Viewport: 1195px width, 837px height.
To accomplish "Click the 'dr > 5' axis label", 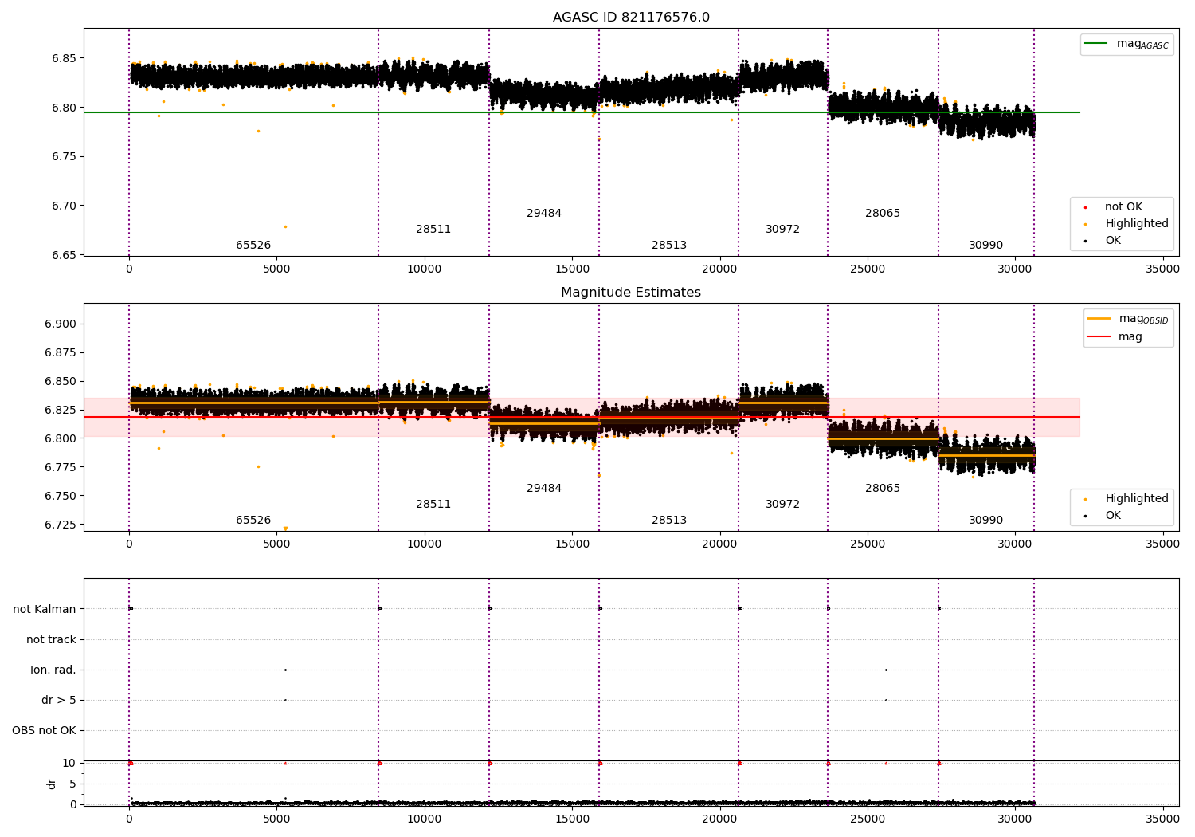I will point(59,701).
